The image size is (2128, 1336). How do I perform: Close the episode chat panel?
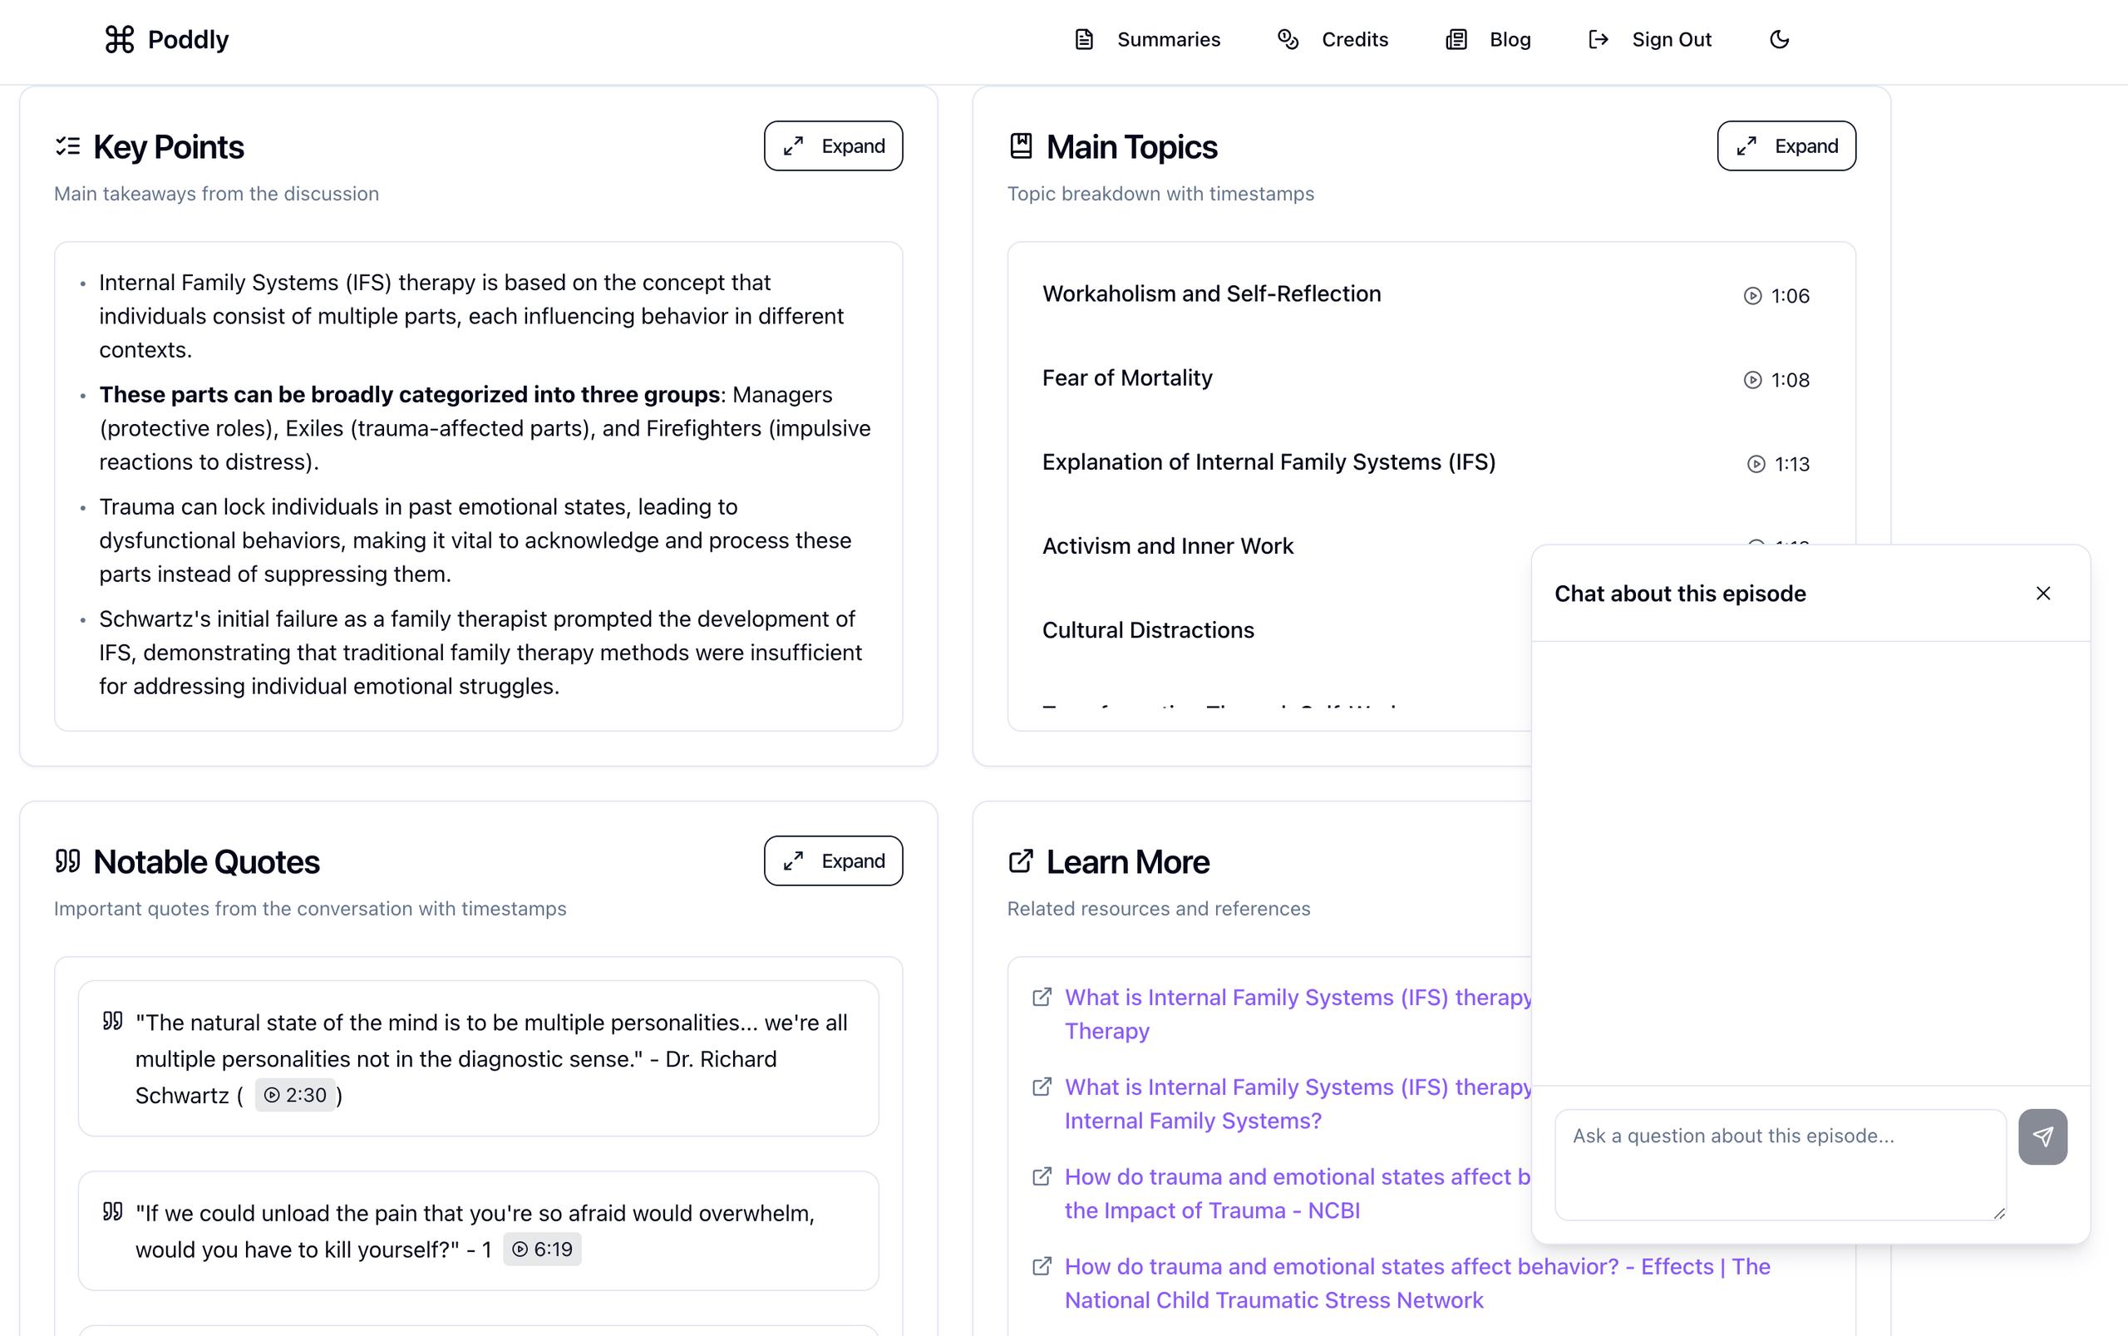pos(2043,594)
